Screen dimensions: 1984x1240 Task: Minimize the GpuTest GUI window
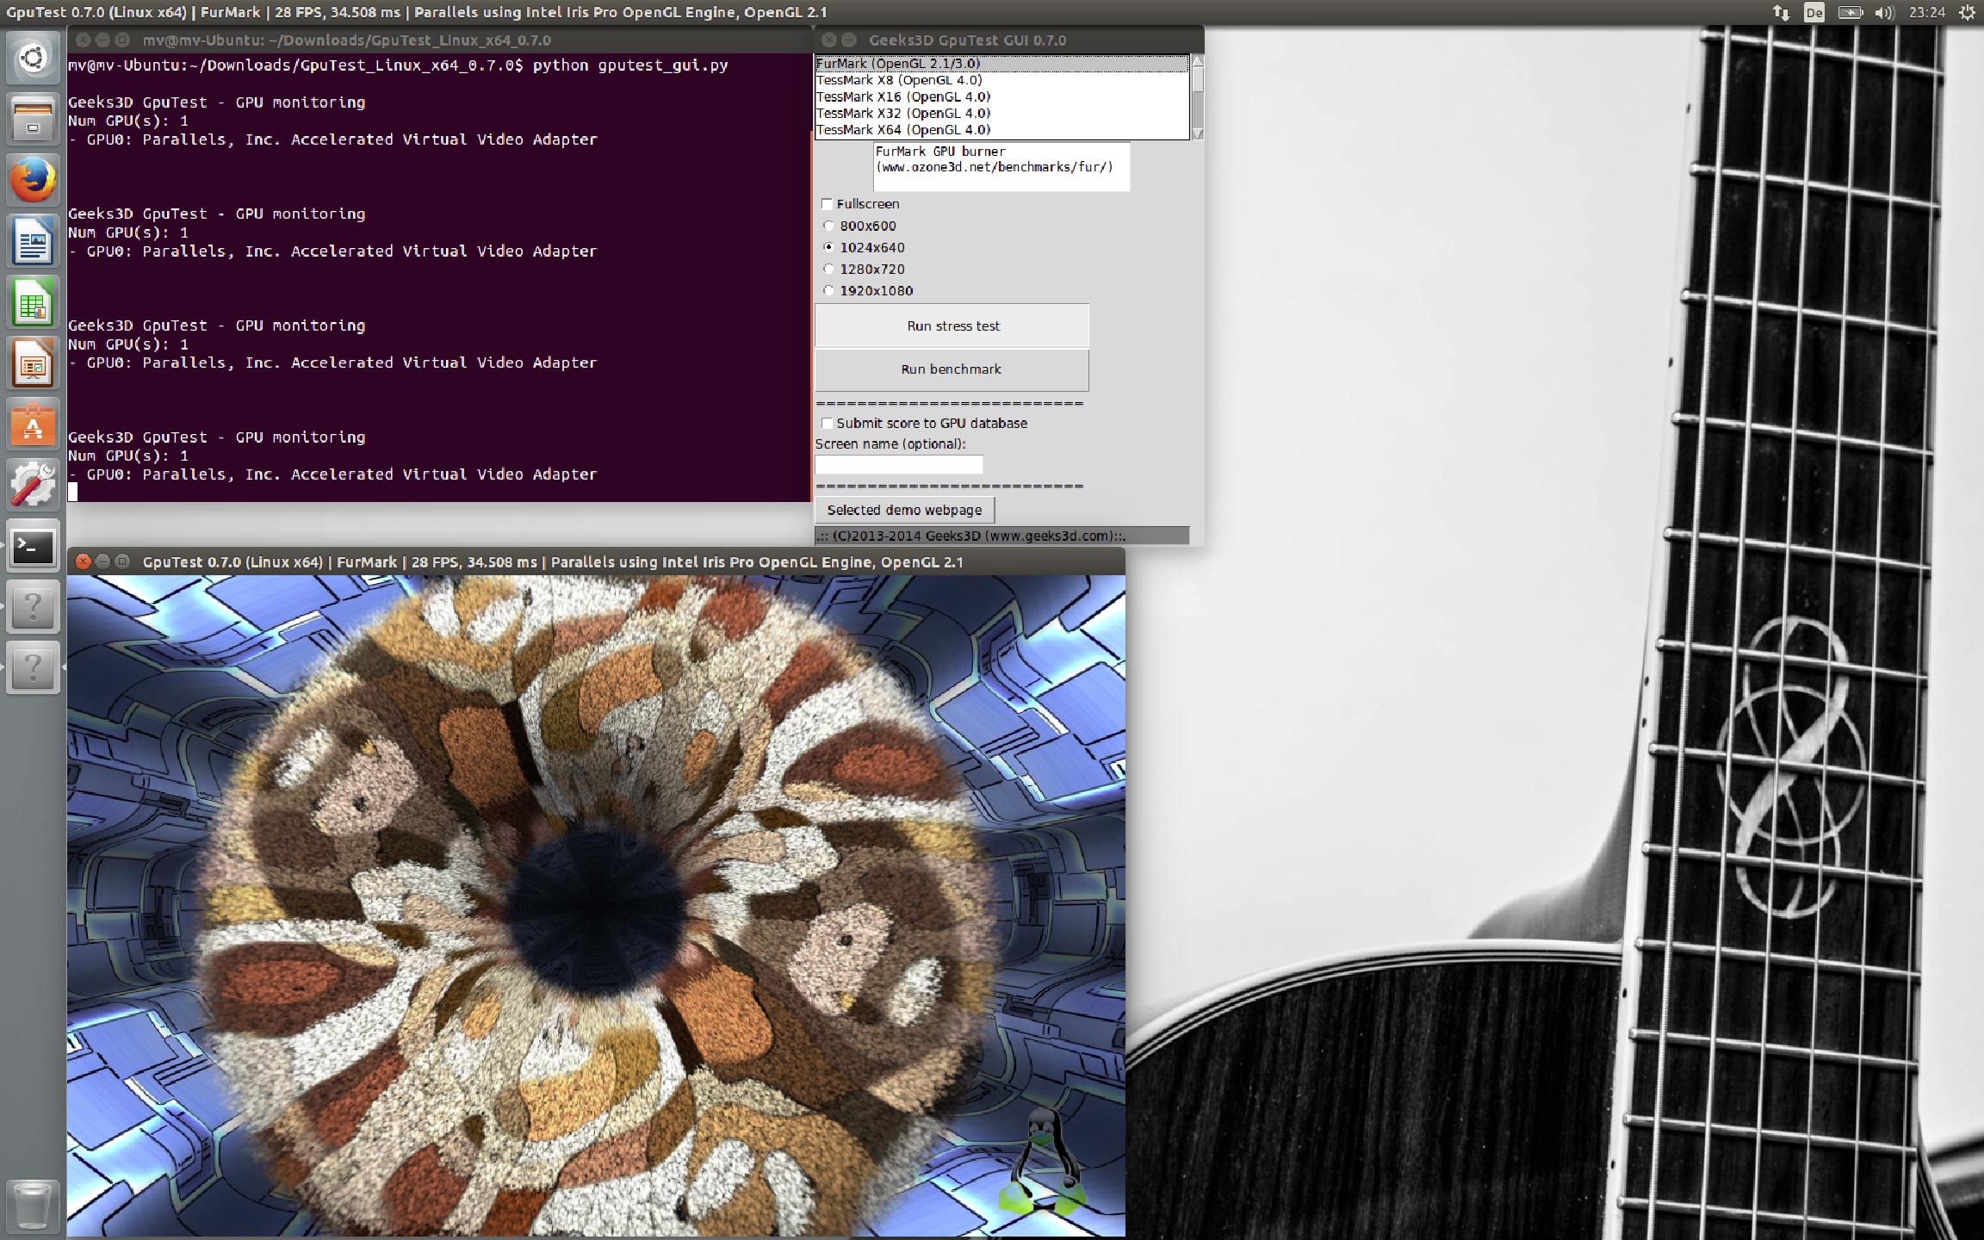click(x=849, y=40)
